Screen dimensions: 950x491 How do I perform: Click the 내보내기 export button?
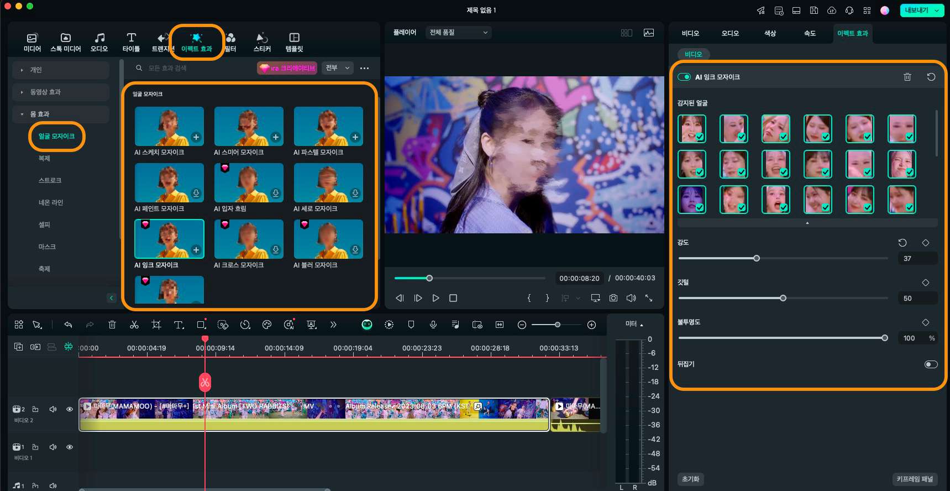coord(922,11)
